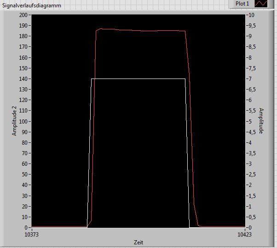Click the right axis value 9,5
This screenshot has width=277, height=248.
252,26
